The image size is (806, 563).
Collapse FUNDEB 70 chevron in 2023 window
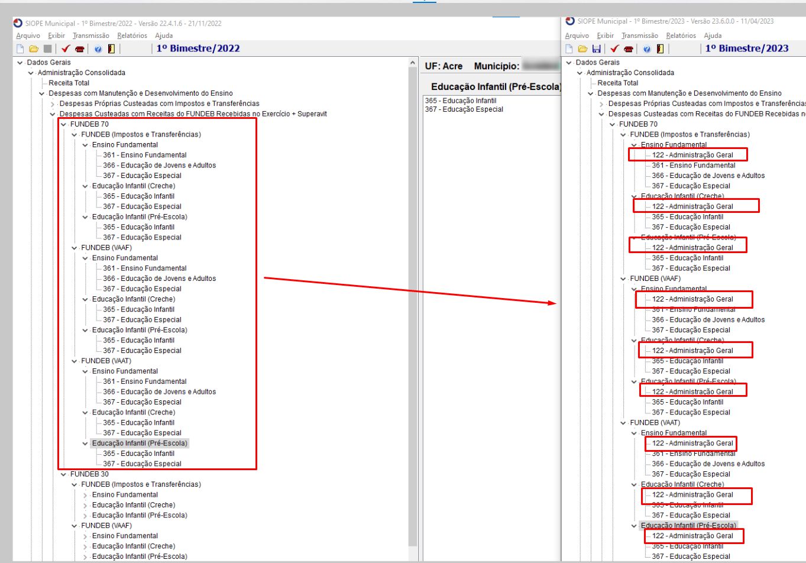click(612, 124)
